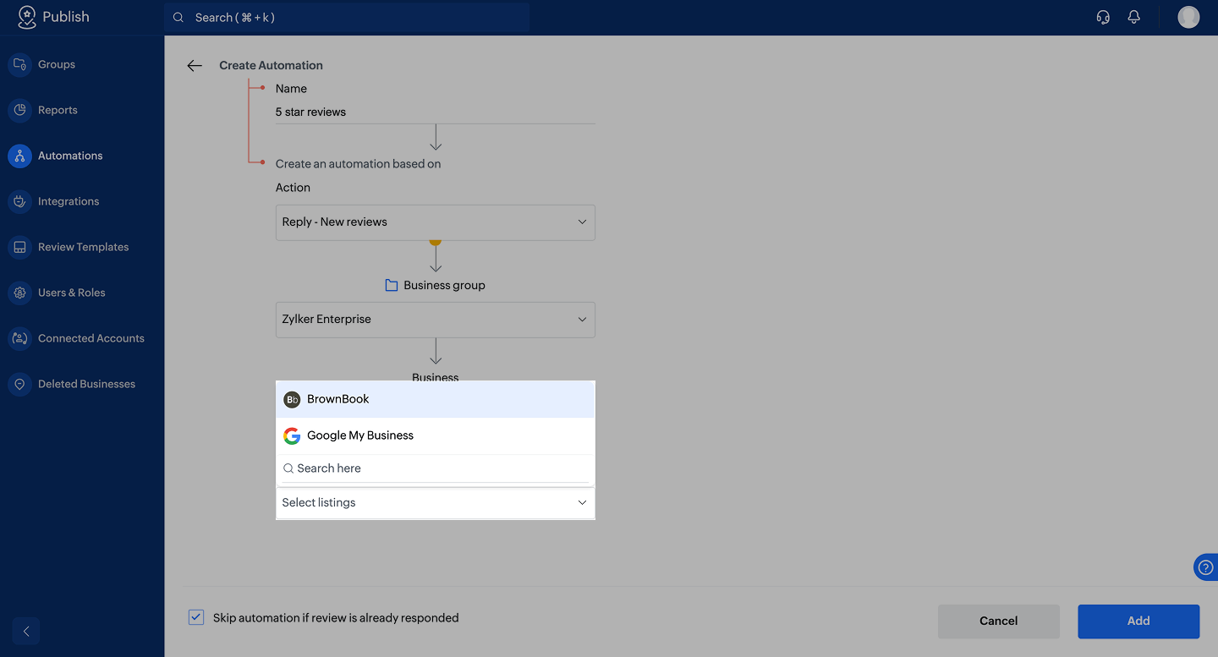Click the Add button

[1138, 621]
